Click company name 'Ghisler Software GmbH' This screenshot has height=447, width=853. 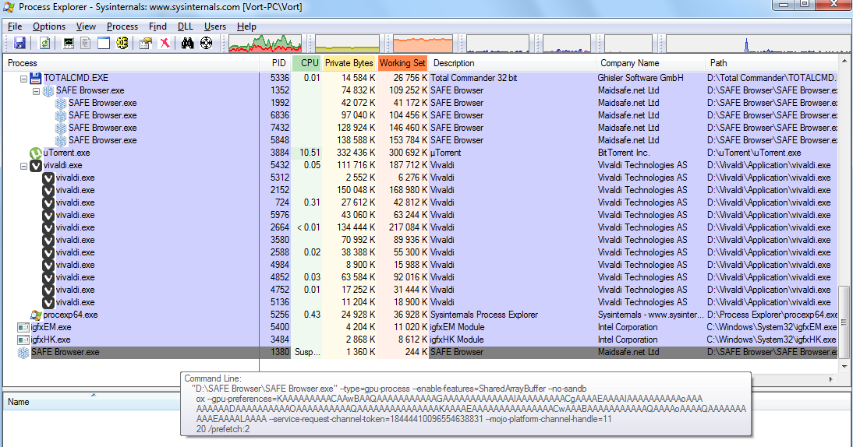coord(640,78)
